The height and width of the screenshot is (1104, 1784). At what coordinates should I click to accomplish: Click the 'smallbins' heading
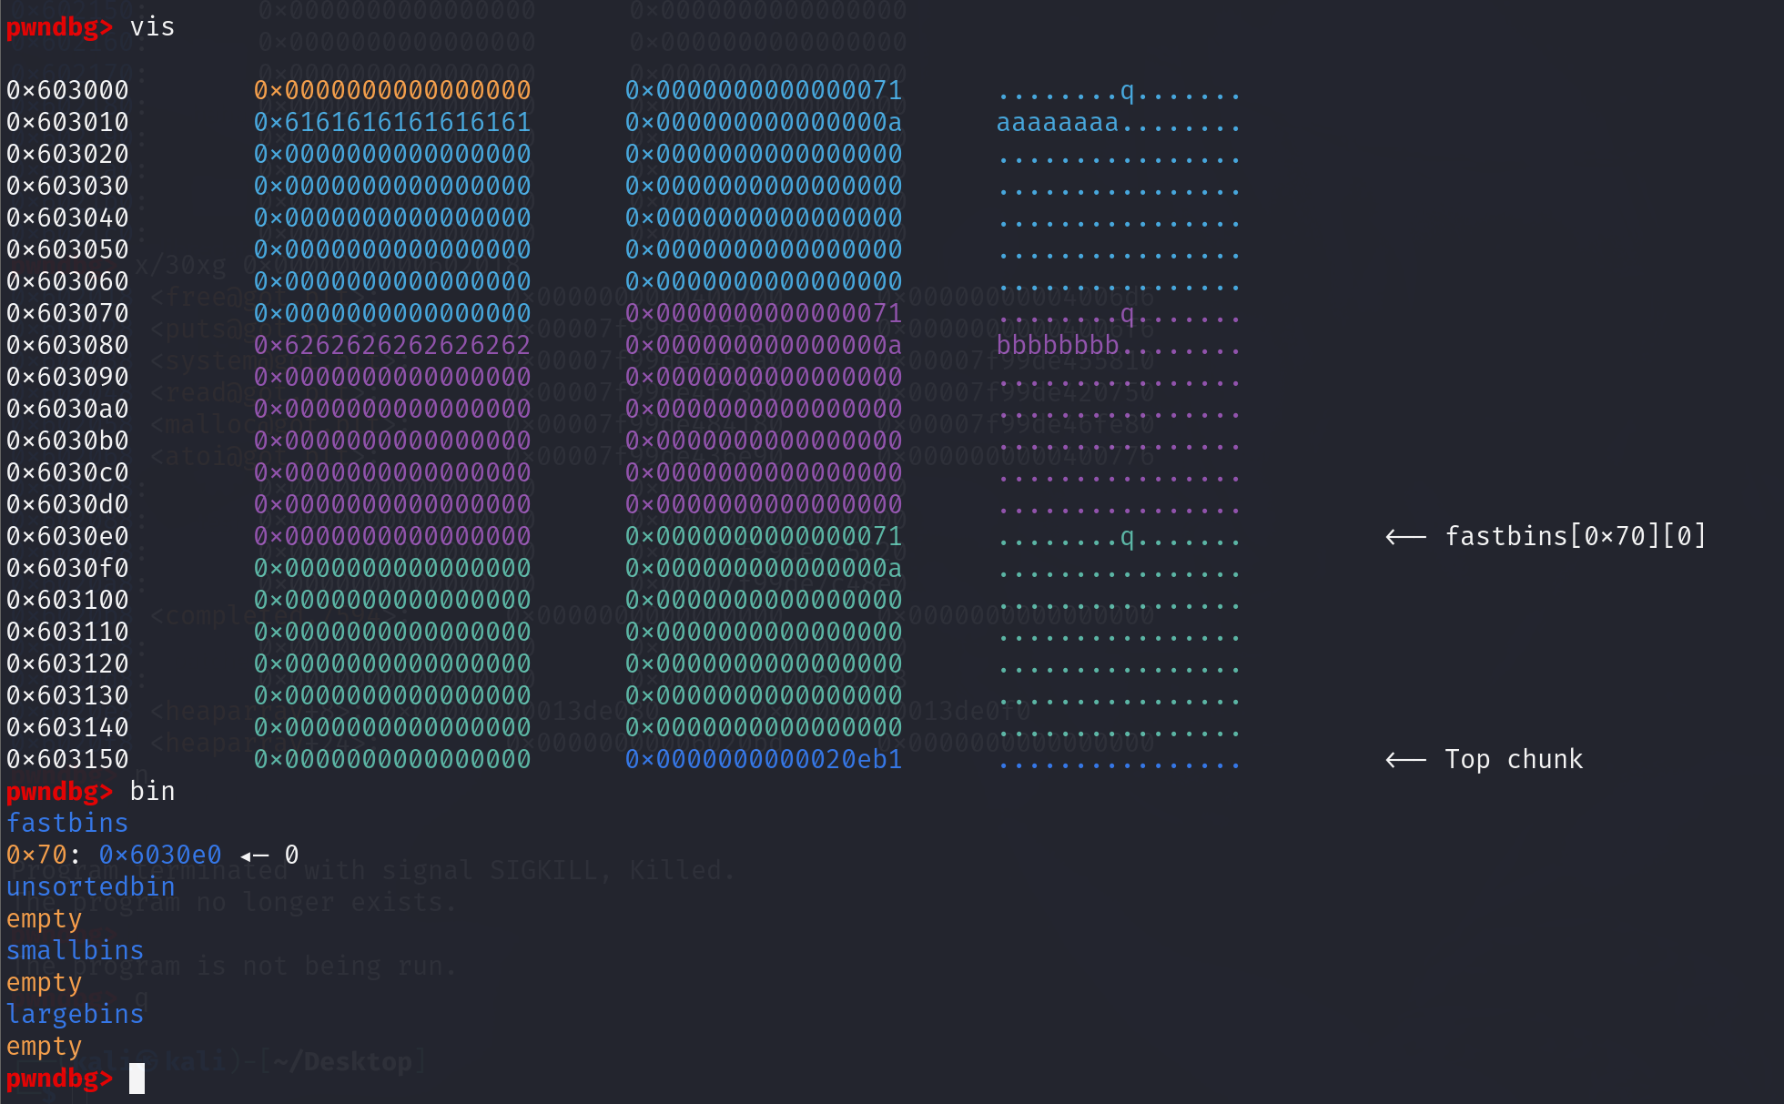point(75,950)
